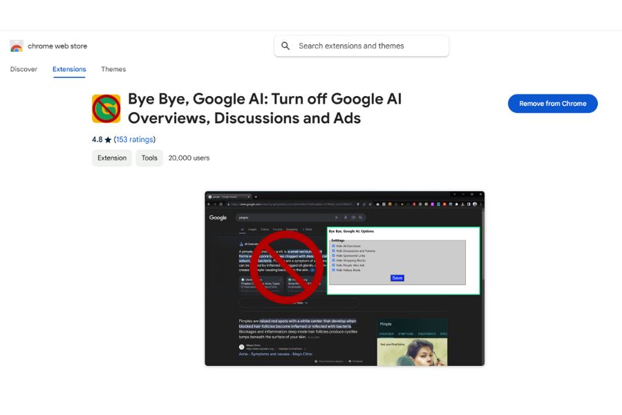Expand the Show more chevron in the preview
The image size is (622, 415).
tap(306, 303)
